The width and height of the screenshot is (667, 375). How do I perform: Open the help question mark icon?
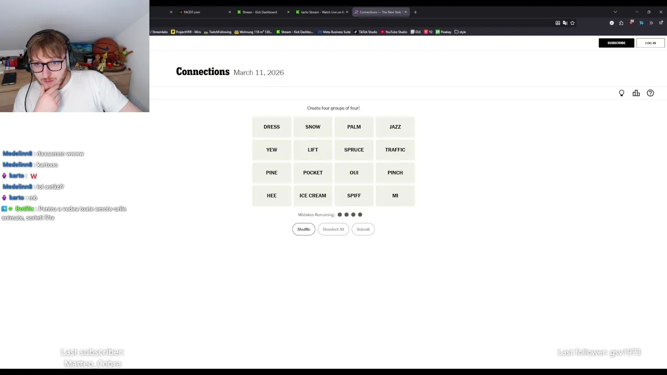(650, 93)
